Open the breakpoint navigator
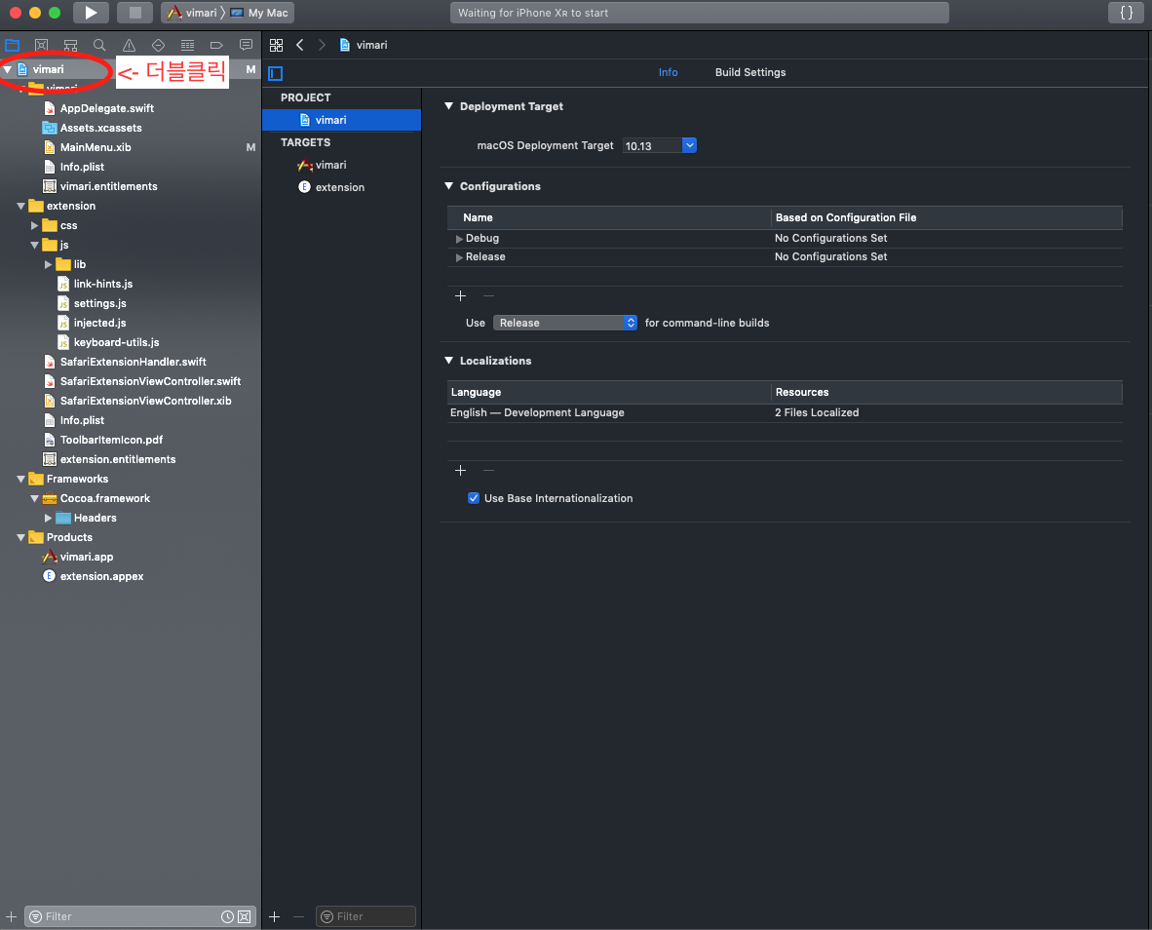The width and height of the screenshot is (1152, 930). [x=216, y=45]
